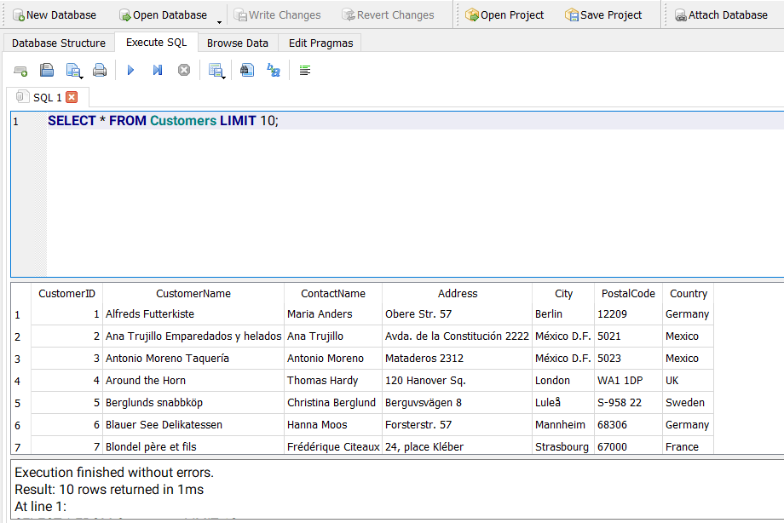The image size is (784, 523).
Task: Select the Berglunds snabbköp cell
Action: 193,403
